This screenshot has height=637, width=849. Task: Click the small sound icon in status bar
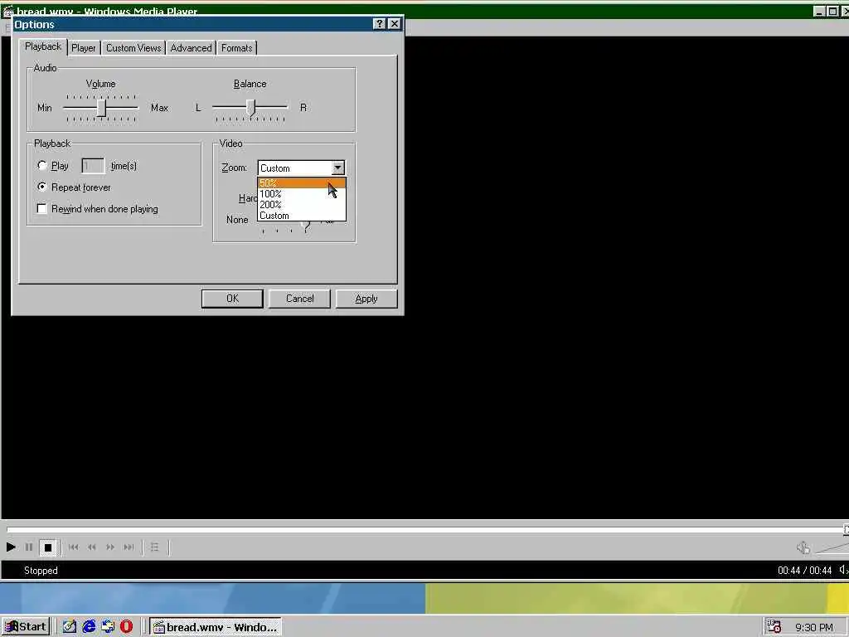(843, 570)
